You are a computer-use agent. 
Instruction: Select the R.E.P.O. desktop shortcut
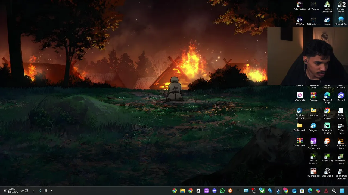point(341,144)
